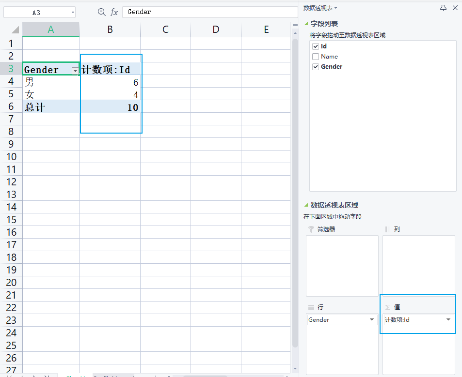Uncheck the Gender field checkbox

click(x=316, y=67)
